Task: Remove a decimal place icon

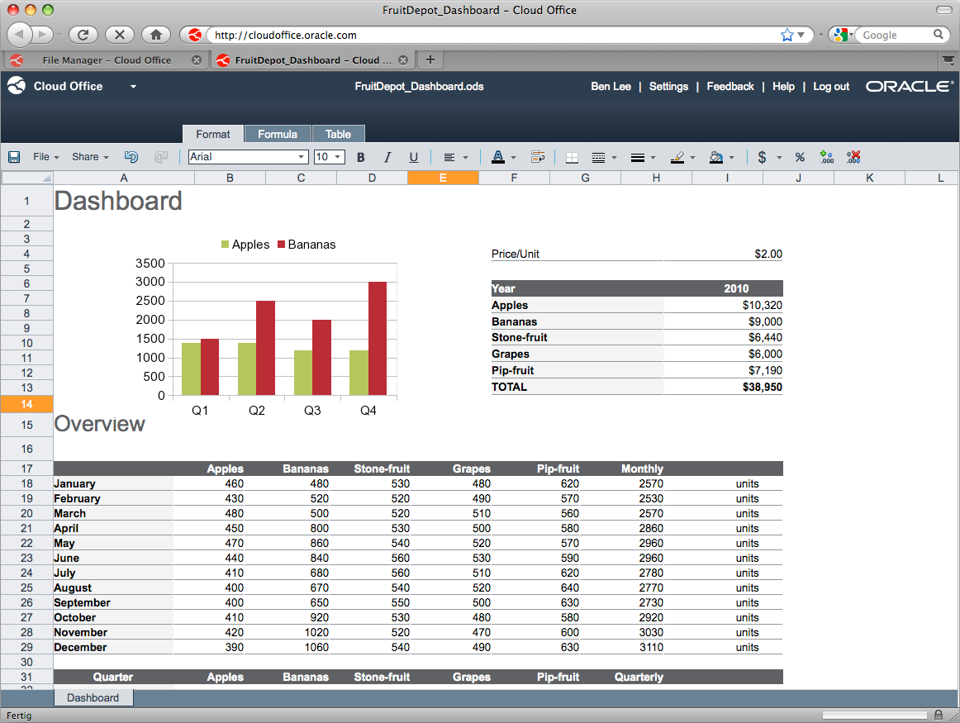Action: point(853,157)
